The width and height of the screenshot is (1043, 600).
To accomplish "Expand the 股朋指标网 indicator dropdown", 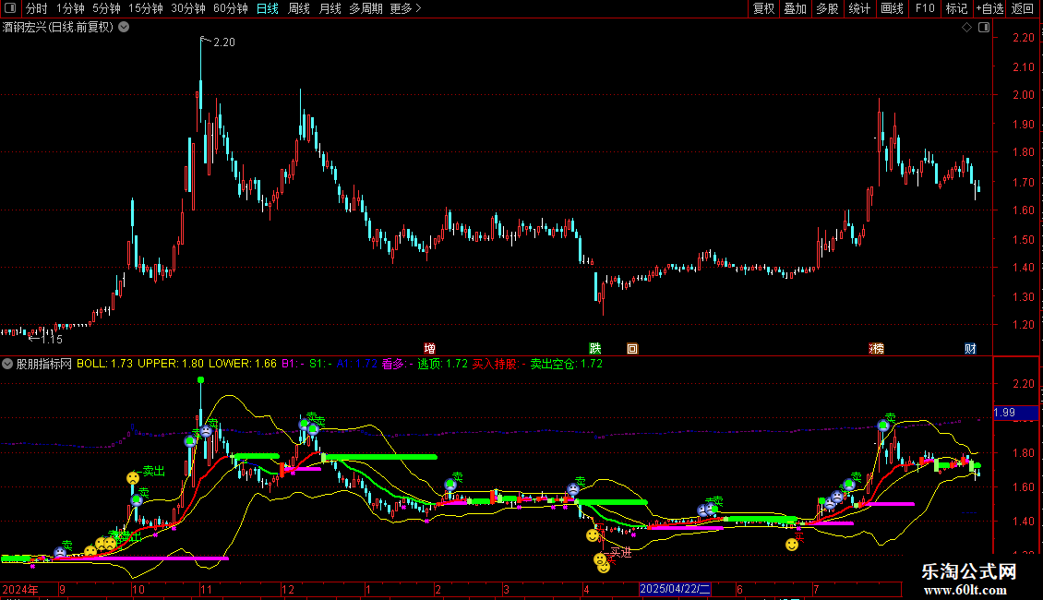I will click(7, 364).
